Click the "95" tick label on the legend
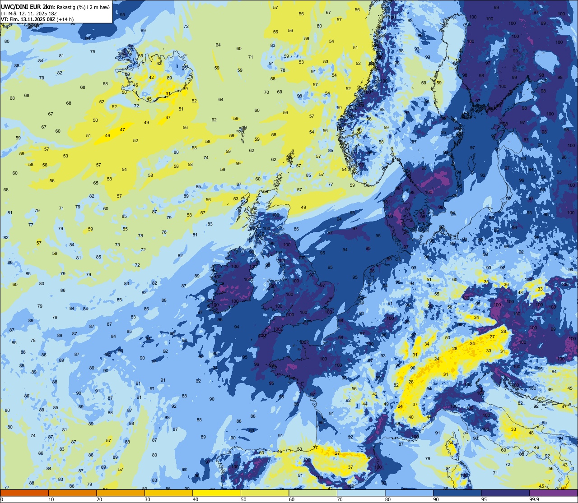578x503 pixels. click(484, 499)
